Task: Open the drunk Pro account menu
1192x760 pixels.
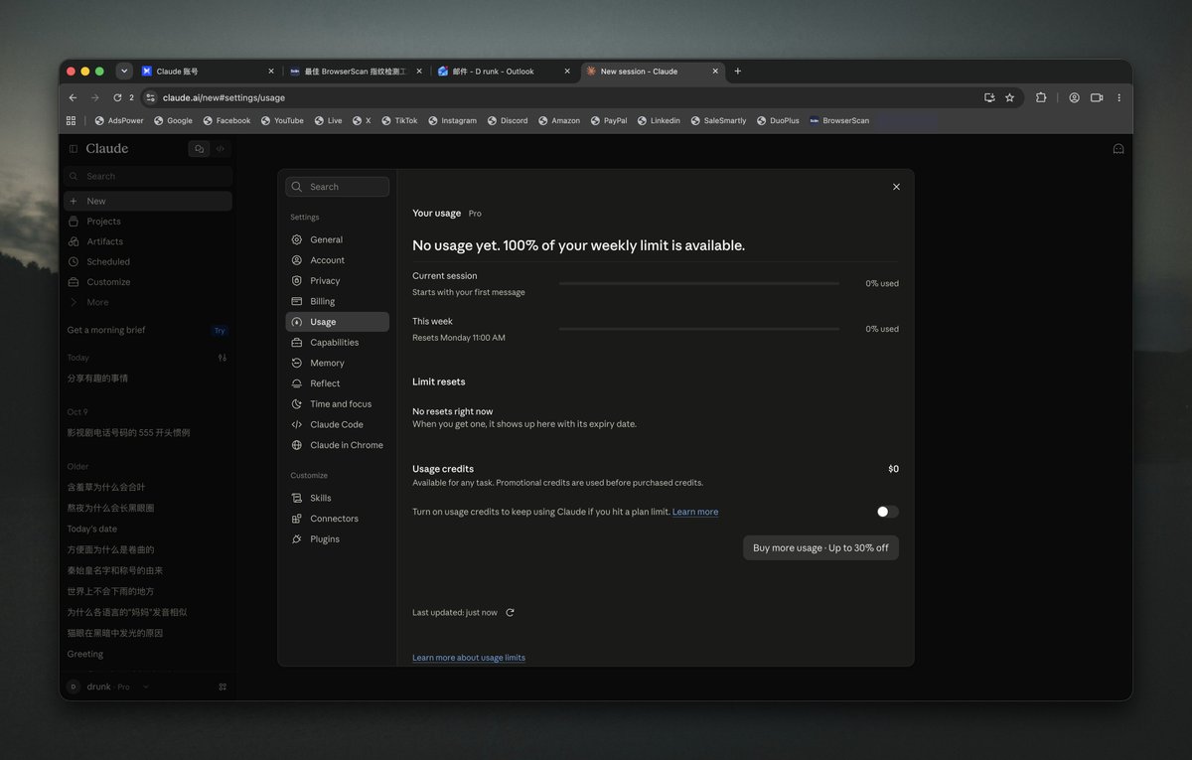Action: pos(108,686)
